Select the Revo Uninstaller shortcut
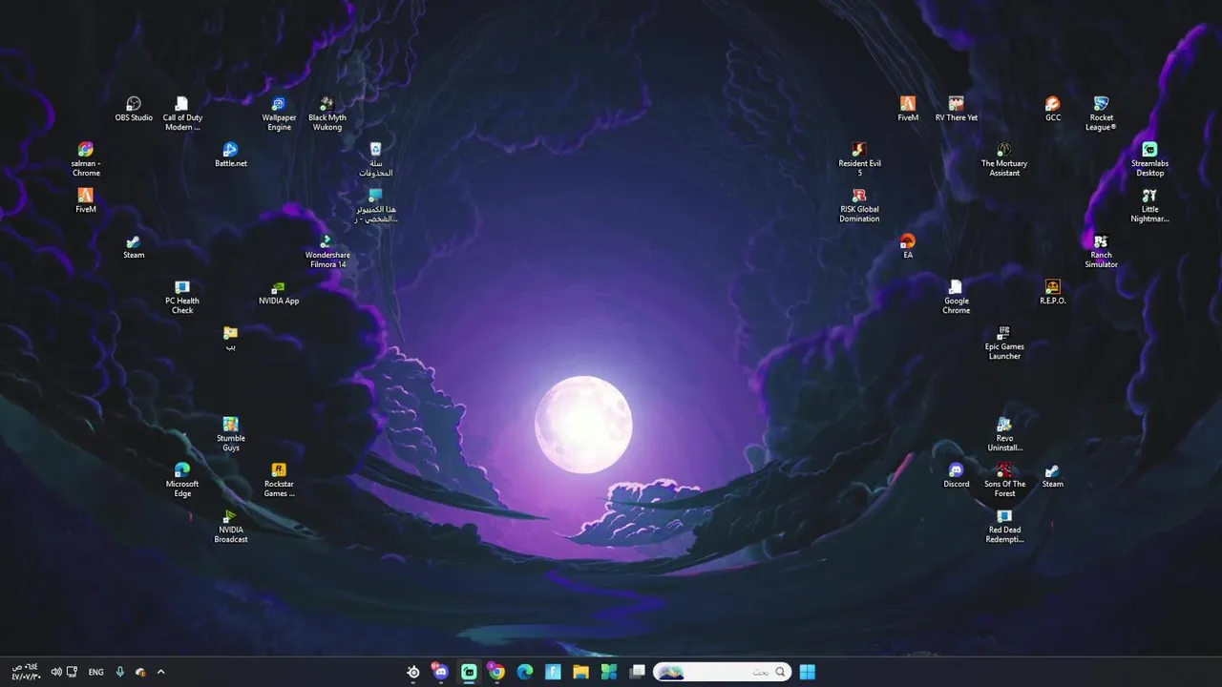The width and height of the screenshot is (1222, 687). click(1004, 434)
